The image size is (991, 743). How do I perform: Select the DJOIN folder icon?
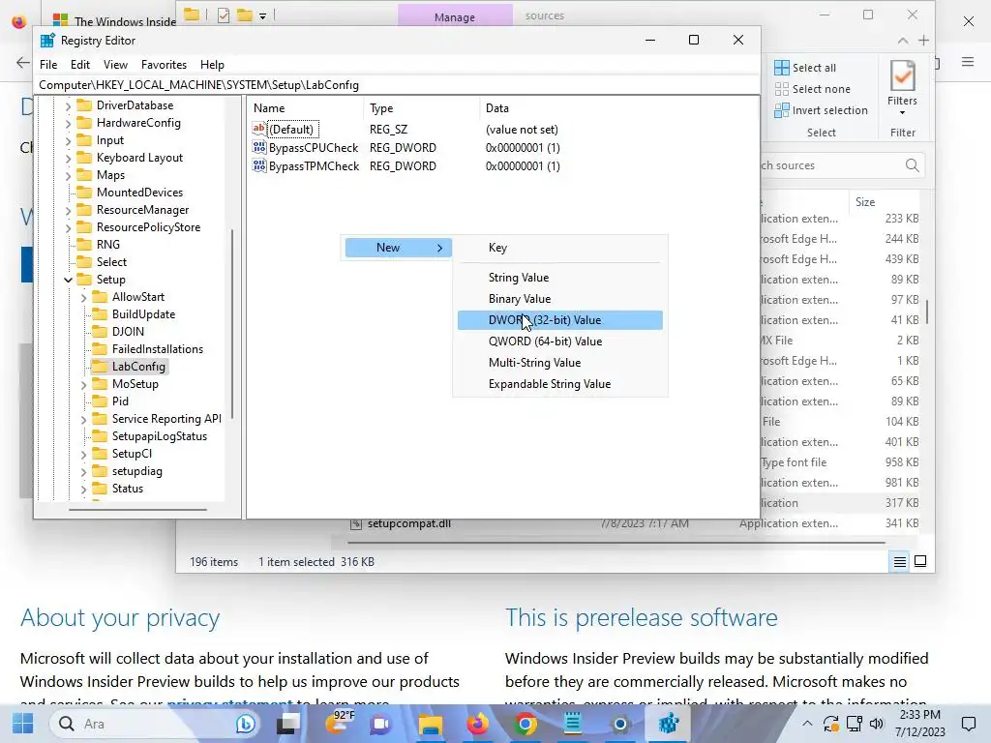click(100, 332)
